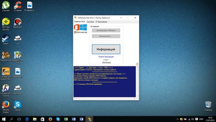Screen dimensions: 216x122
Task: Open Action Center notifications icon
Action: [196, 119]
